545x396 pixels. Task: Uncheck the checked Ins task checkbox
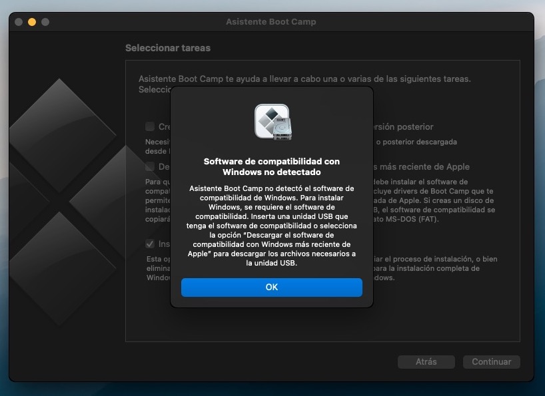[150, 244]
